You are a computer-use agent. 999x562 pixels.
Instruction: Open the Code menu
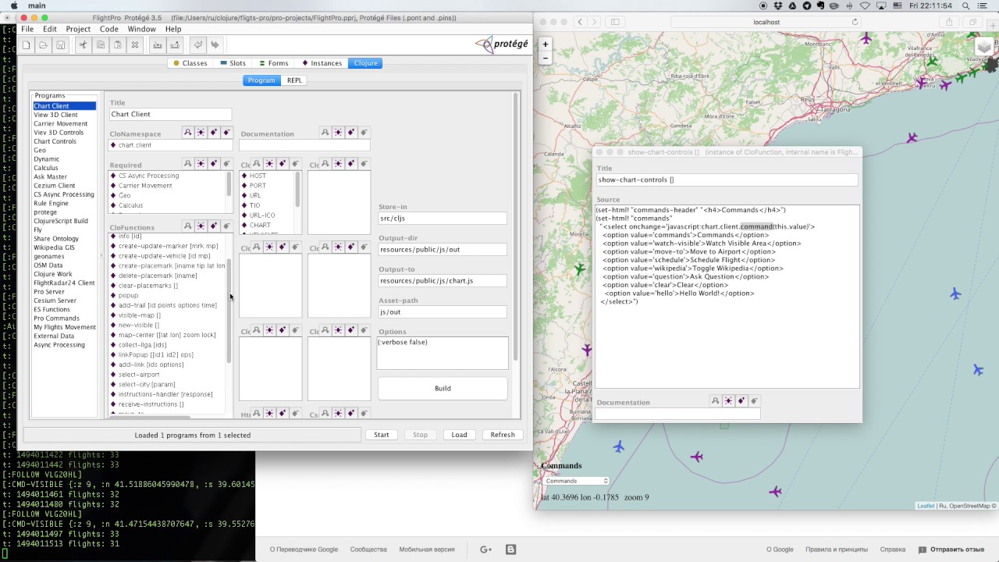tap(109, 29)
